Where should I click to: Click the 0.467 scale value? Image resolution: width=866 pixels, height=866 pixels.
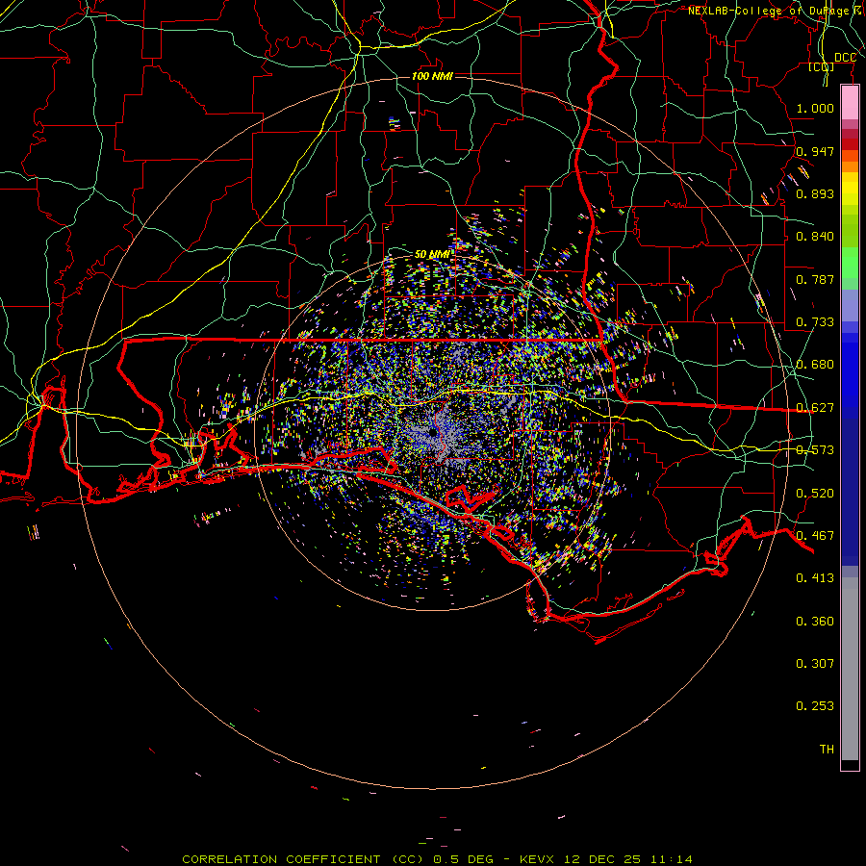(815, 536)
